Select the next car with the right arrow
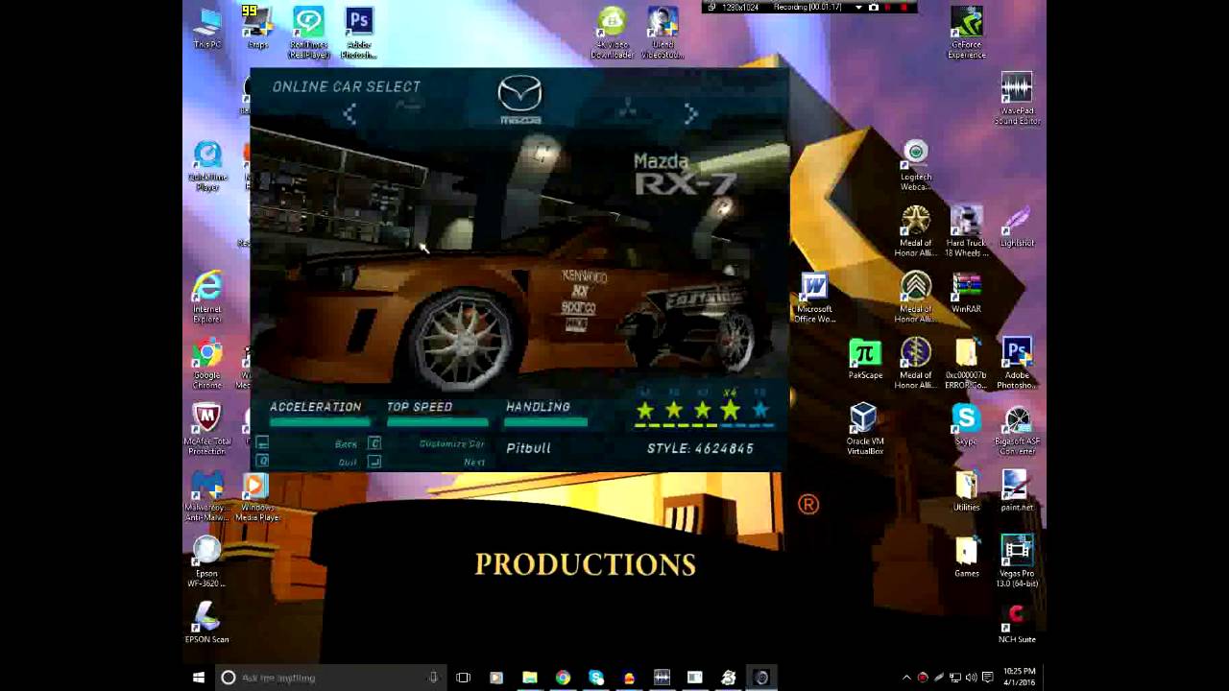1229x691 pixels. click(691, 114)
